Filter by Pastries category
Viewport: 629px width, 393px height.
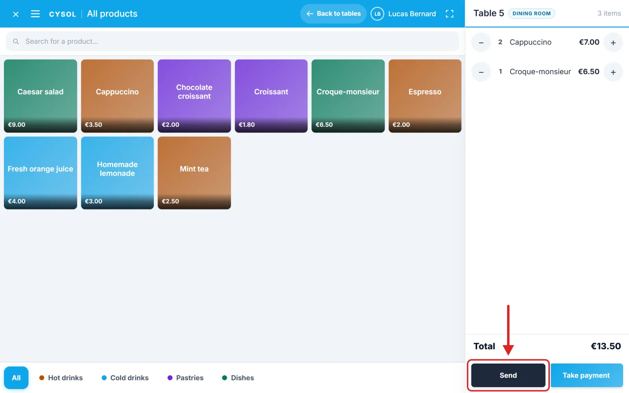point(186,378)
